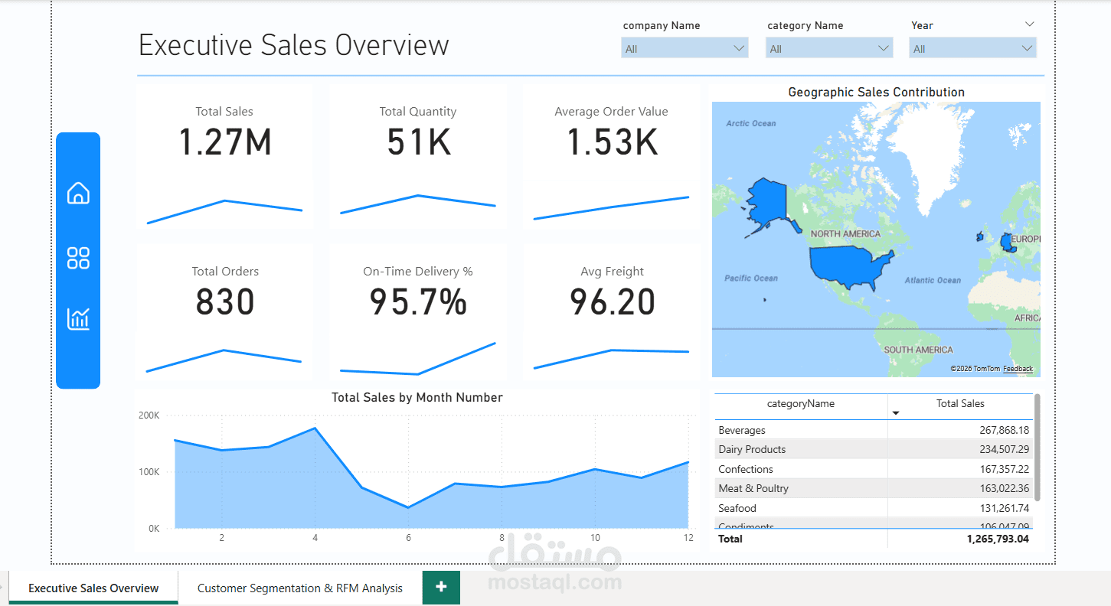This screenshot has width=1111, height=606.
Task: Click the Total Sales column header in table
Action: pos(960,403)
